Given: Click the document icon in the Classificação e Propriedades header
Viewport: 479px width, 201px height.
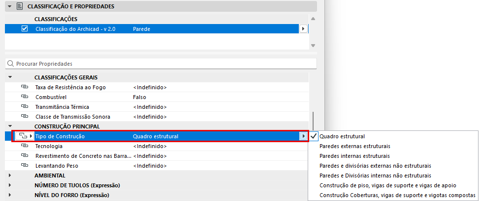Looking at the screenshot, I should [x=19, y=6].
